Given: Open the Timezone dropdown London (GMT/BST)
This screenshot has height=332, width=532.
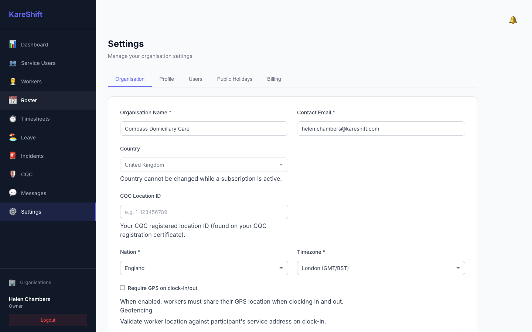Looking at the screenshot, I should pyautogui.click(x=381, y=268).
